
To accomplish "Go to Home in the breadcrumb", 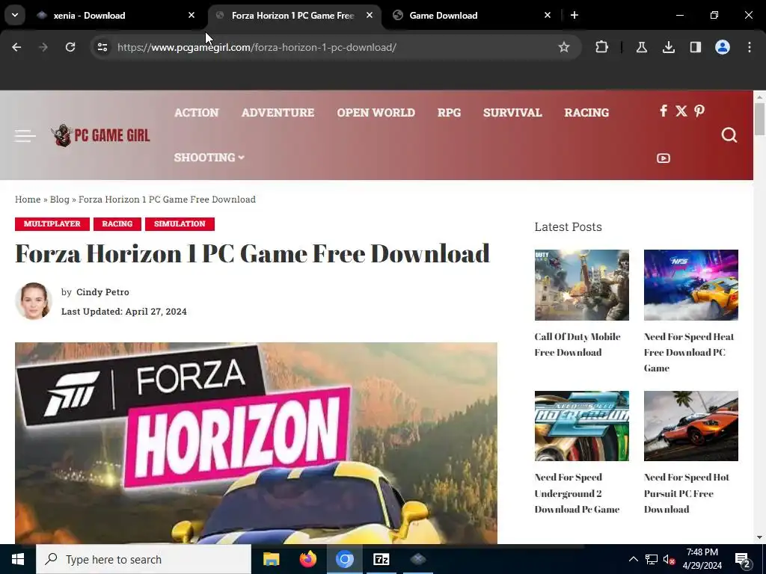I will (x=28, y=199).
